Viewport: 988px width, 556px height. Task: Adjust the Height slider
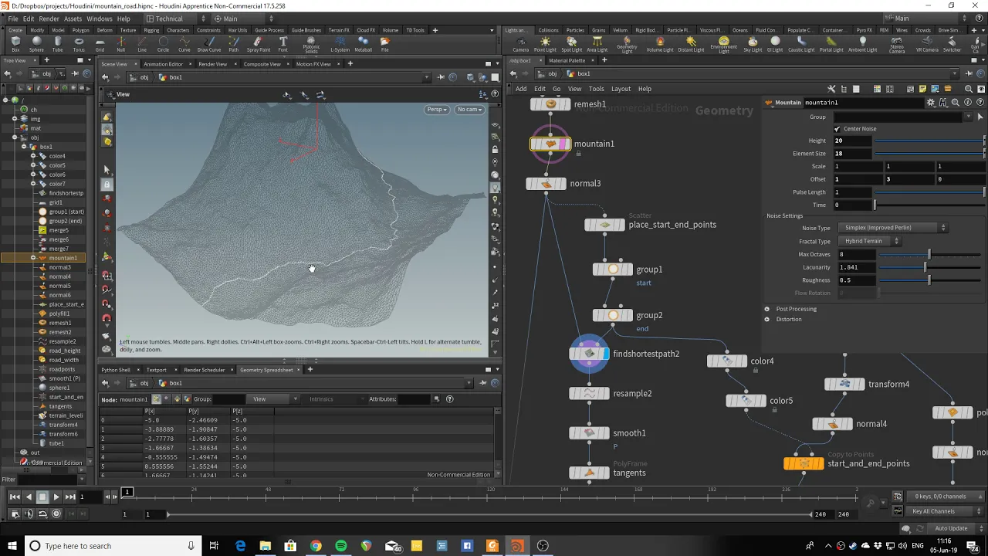click(x=929, y=141)
